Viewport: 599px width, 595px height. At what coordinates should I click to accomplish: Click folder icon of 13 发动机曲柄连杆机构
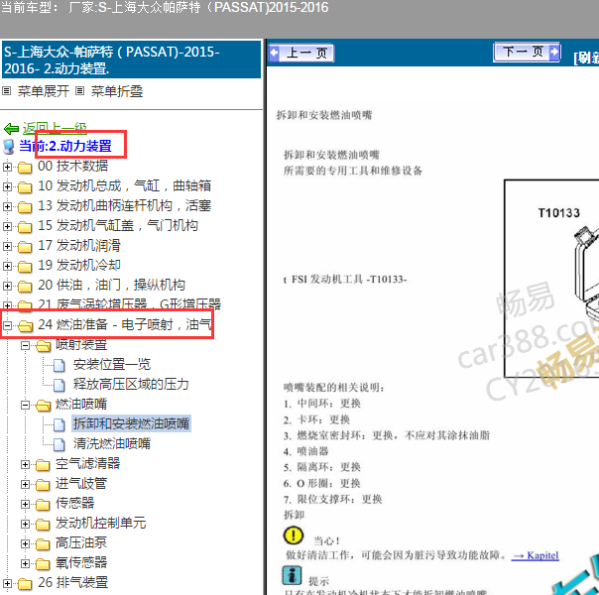tap(25, 207)
